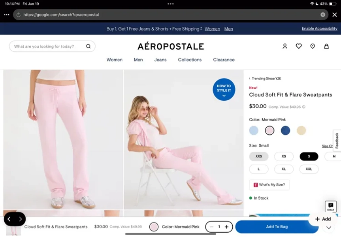
Task: Select size XXL
Action: (309, 169)
